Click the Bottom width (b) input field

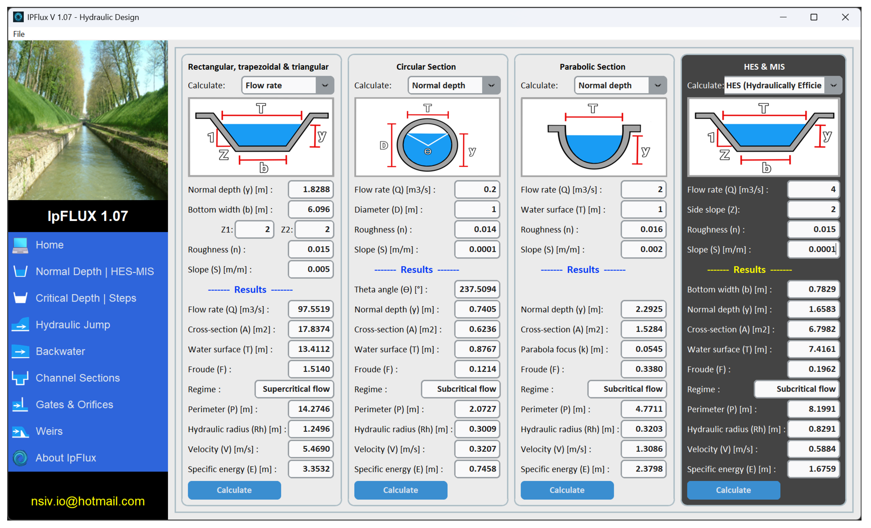click(x=311, y=210)
